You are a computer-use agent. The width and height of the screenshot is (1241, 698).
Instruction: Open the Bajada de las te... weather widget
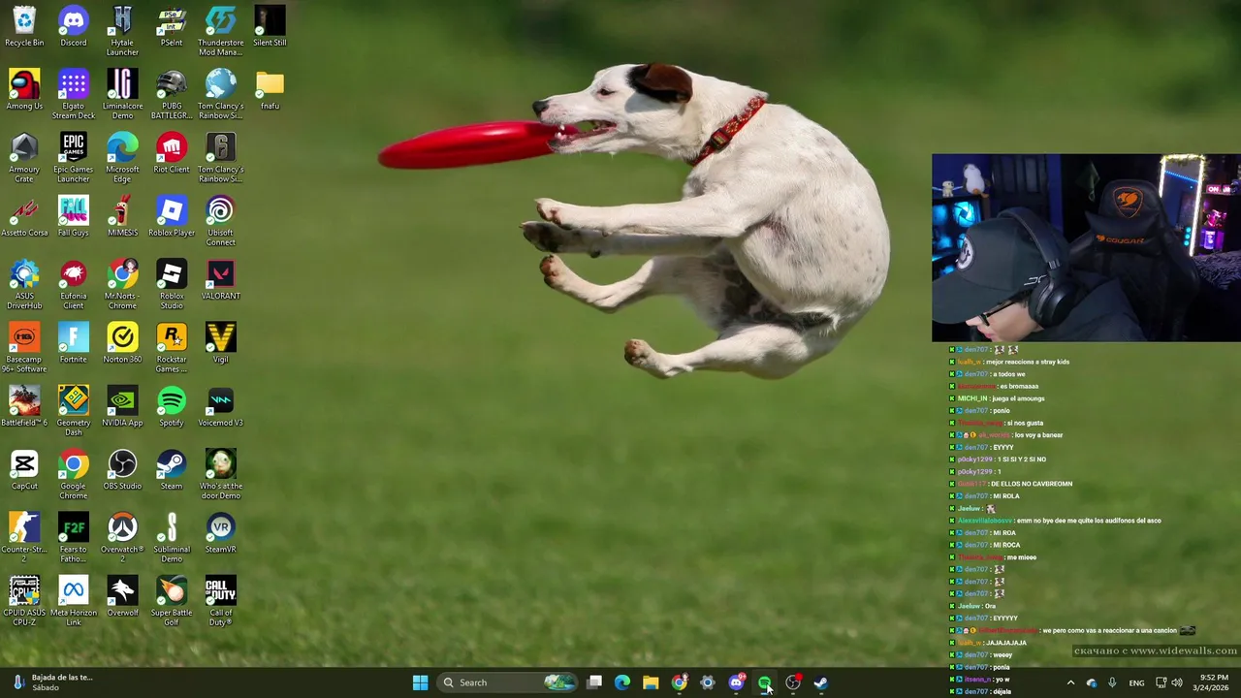(x=52, y=682)
